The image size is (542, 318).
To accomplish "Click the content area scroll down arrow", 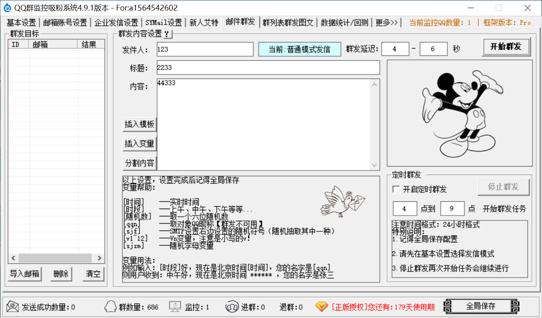I will coord(374,165).
